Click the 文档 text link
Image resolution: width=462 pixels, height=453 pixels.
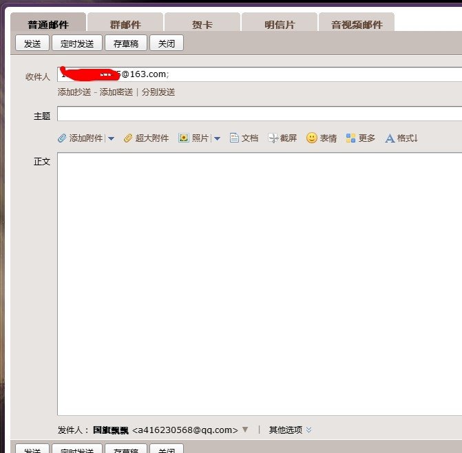pyautogui.click(x=250, y=138)
